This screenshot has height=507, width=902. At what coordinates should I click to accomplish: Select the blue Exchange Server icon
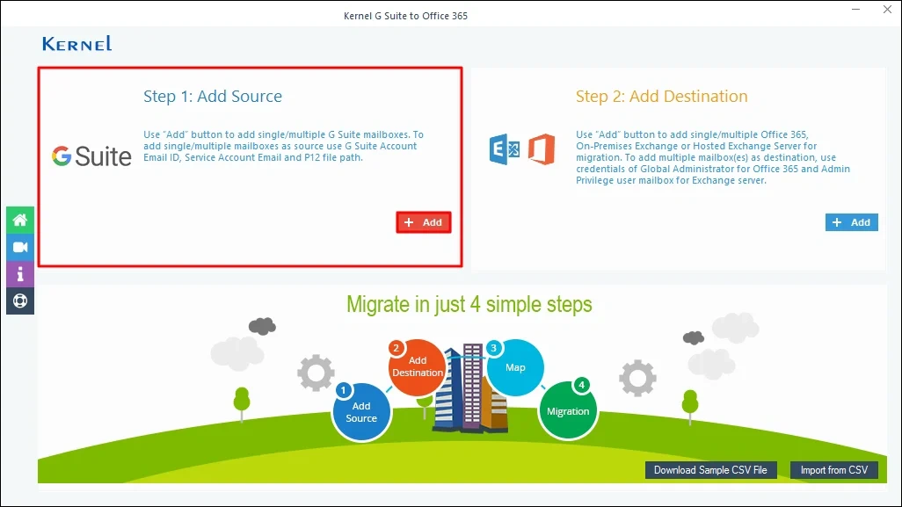pos(504,149)
